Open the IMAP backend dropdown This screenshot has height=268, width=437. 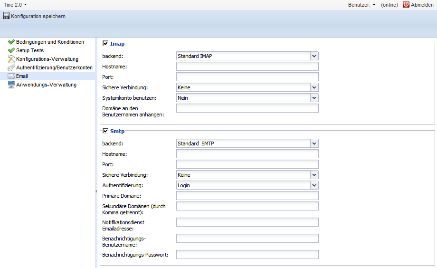tap(314, 56)
